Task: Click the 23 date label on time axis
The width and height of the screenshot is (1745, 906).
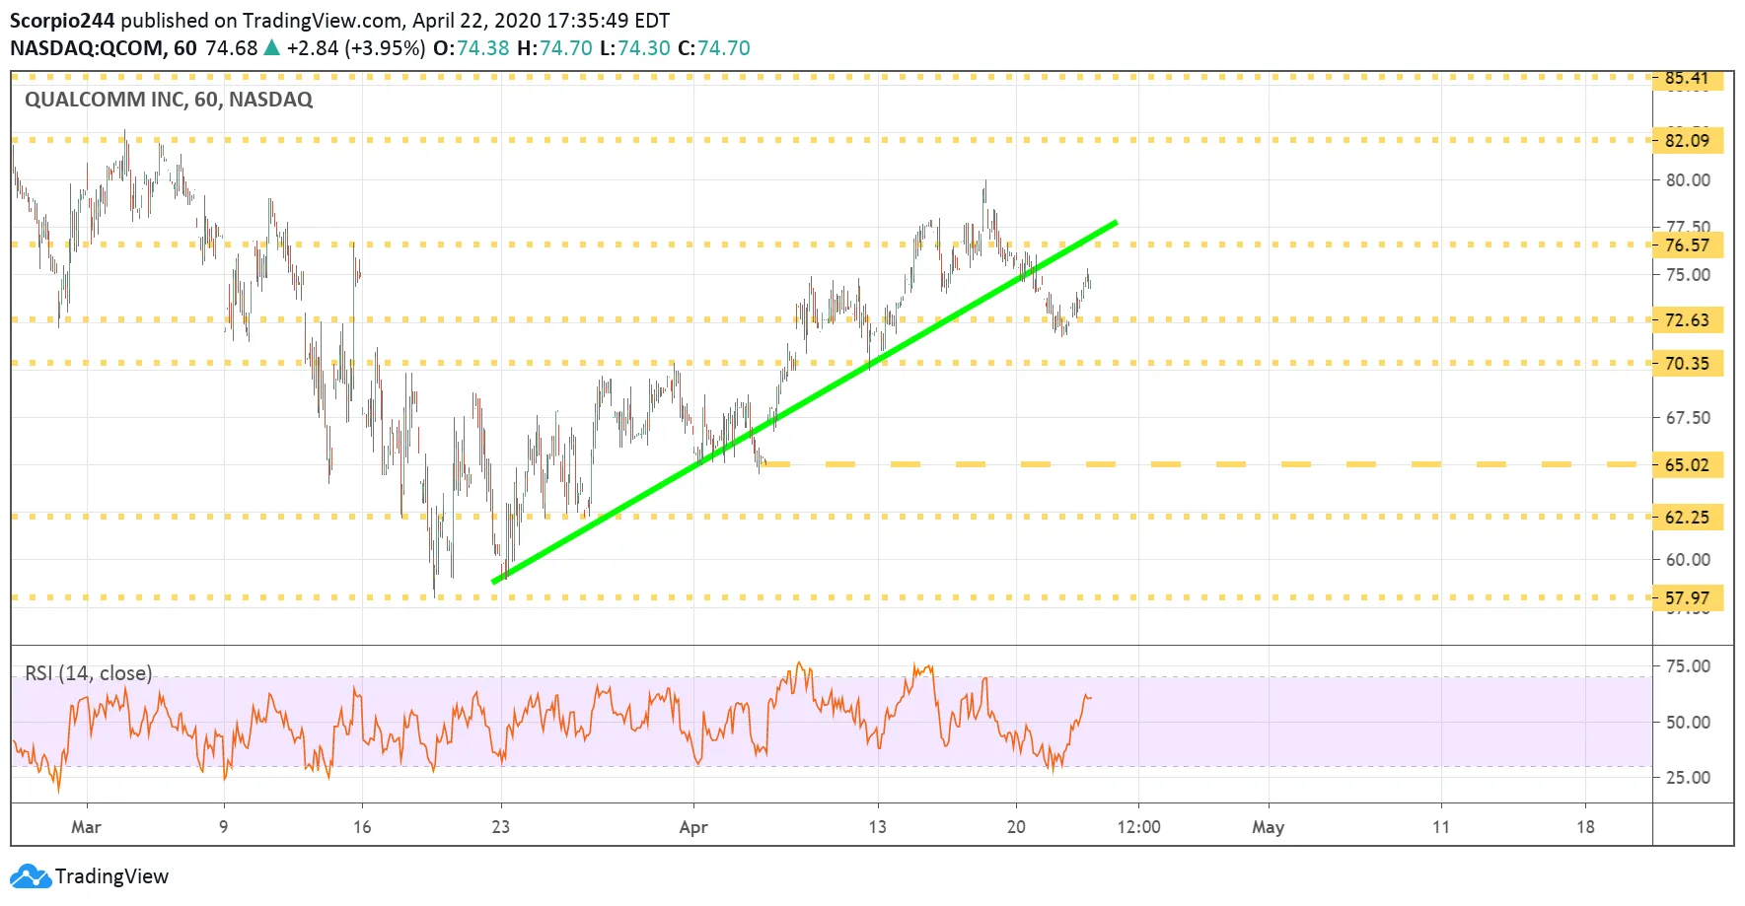Action: coord(501,827)
